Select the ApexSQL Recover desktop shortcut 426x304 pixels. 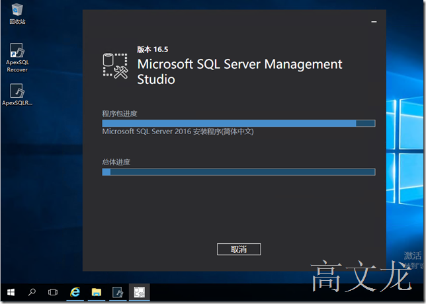[x=17, y=57]
